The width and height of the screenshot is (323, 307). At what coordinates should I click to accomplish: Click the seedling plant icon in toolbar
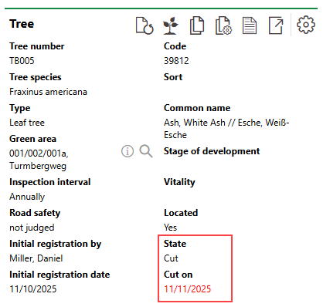[171, 25]
